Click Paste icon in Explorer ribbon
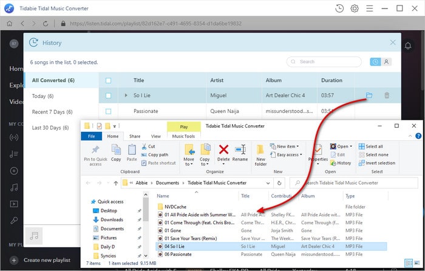This screenshot has width=425, height=271. pos(132,153)
